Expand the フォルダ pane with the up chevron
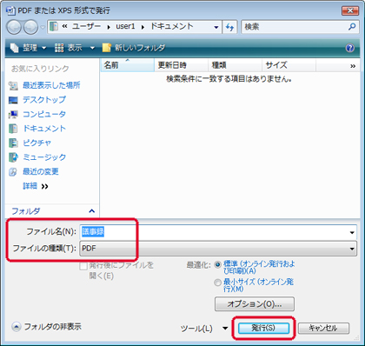Screen dimensions: 365x346 (92, 211)
